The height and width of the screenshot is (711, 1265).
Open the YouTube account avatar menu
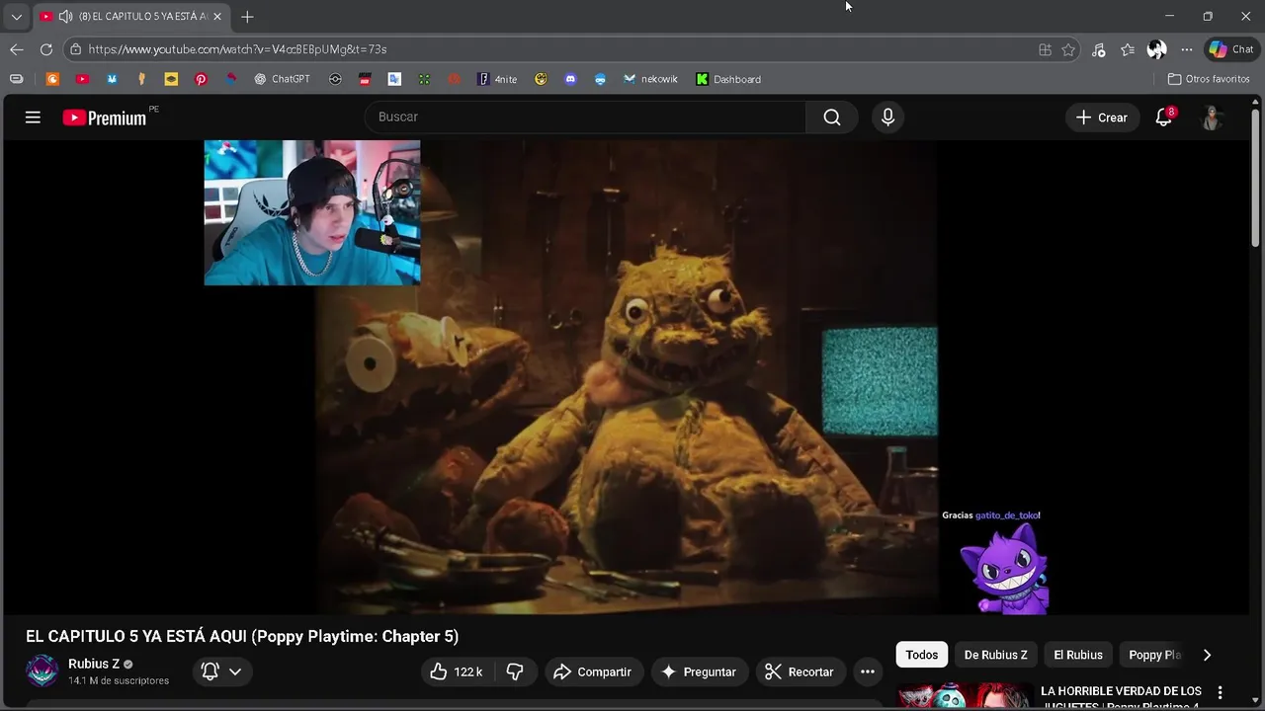tap(1212, 118)
